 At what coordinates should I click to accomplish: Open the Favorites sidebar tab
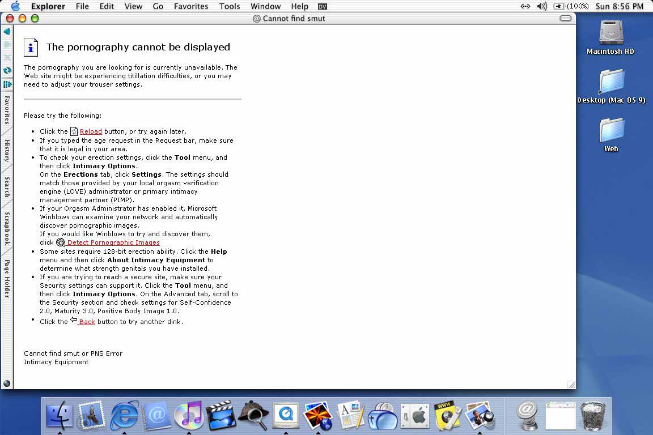(7, 110)
